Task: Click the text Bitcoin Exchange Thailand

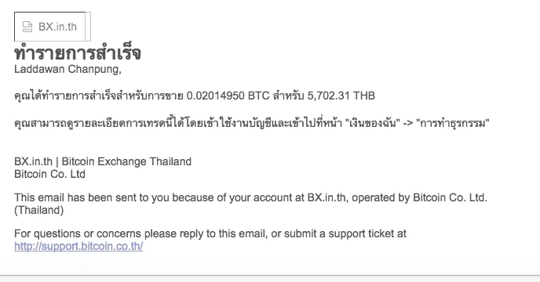Action: 126,161
